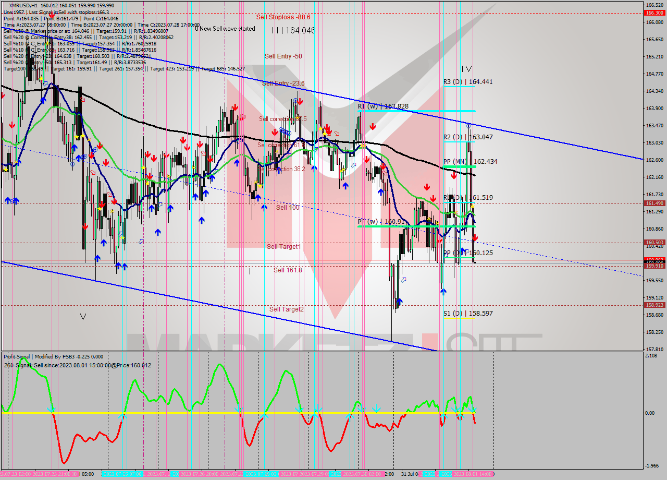Viewport: 667px width, 480px height.
Task: Click the Sell Target2 level label
Action: [286, 309]
